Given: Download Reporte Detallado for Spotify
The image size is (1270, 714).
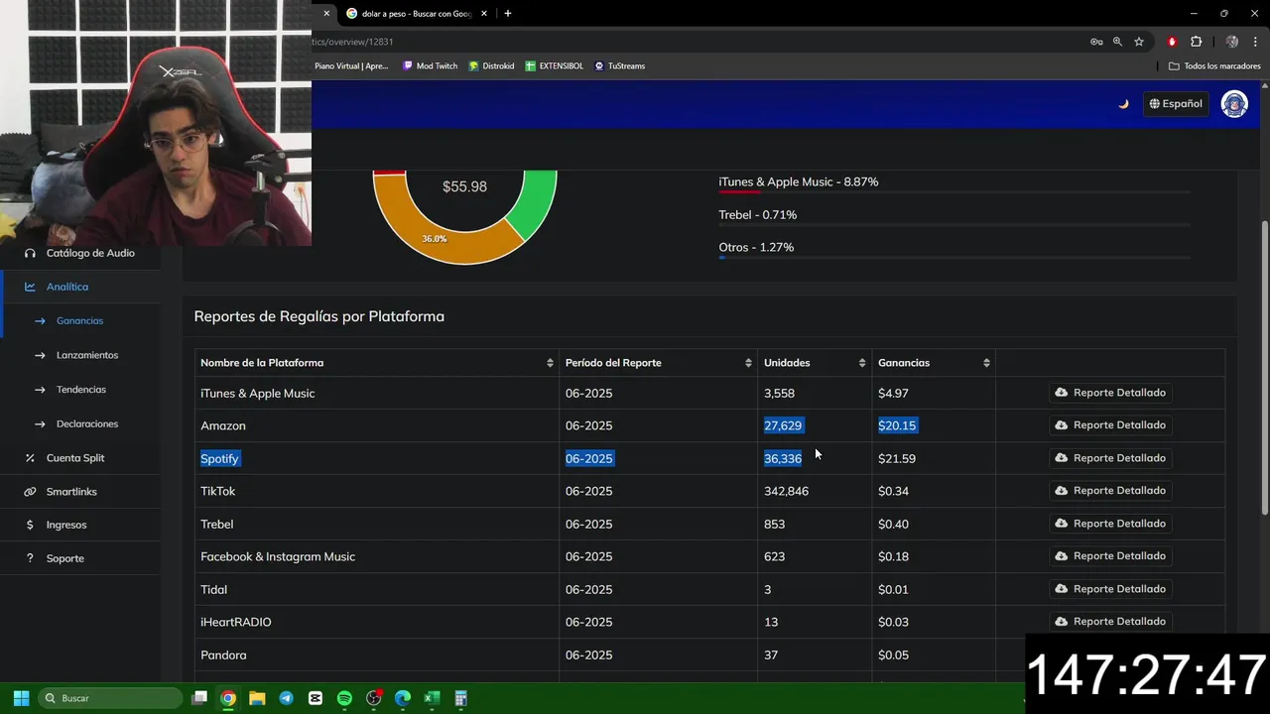Looking at the screenshot, I should pyautogui.click(x=1110, y=458).
